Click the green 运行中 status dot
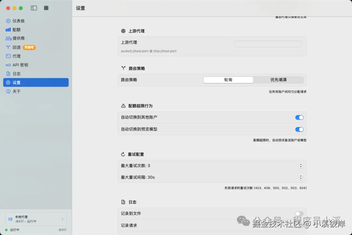Image resolution: width=352 pixels, height=235 pixels. [6, 230]
